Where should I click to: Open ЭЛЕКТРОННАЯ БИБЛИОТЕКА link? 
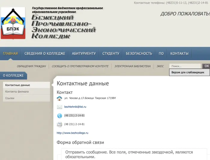tap(132, 66)
